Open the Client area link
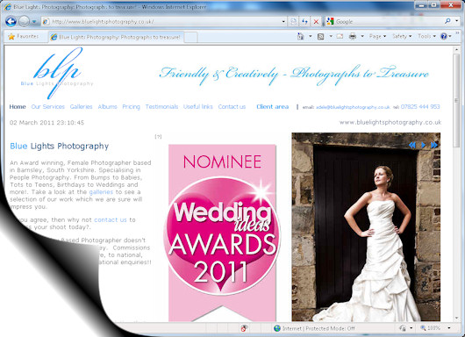 [273, 107]
